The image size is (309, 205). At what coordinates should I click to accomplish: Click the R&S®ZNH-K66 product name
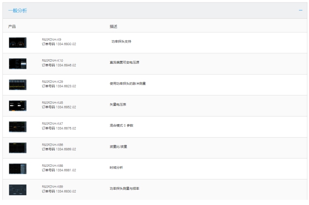(x=52, y=145)
